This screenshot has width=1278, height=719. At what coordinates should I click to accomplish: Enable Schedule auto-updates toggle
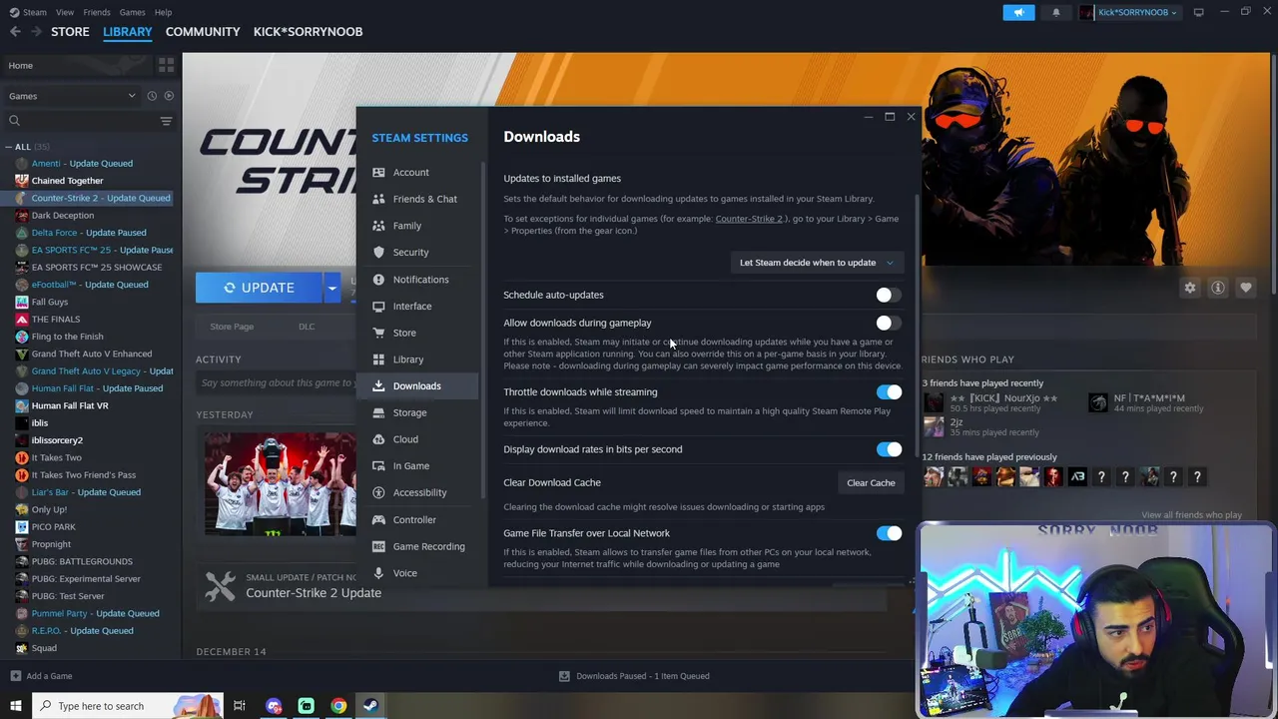889,295
